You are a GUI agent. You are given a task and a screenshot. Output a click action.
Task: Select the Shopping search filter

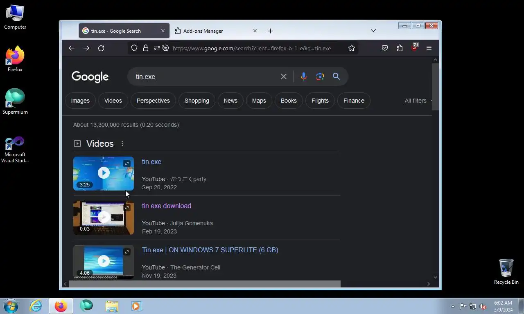[x=197, y=101]
